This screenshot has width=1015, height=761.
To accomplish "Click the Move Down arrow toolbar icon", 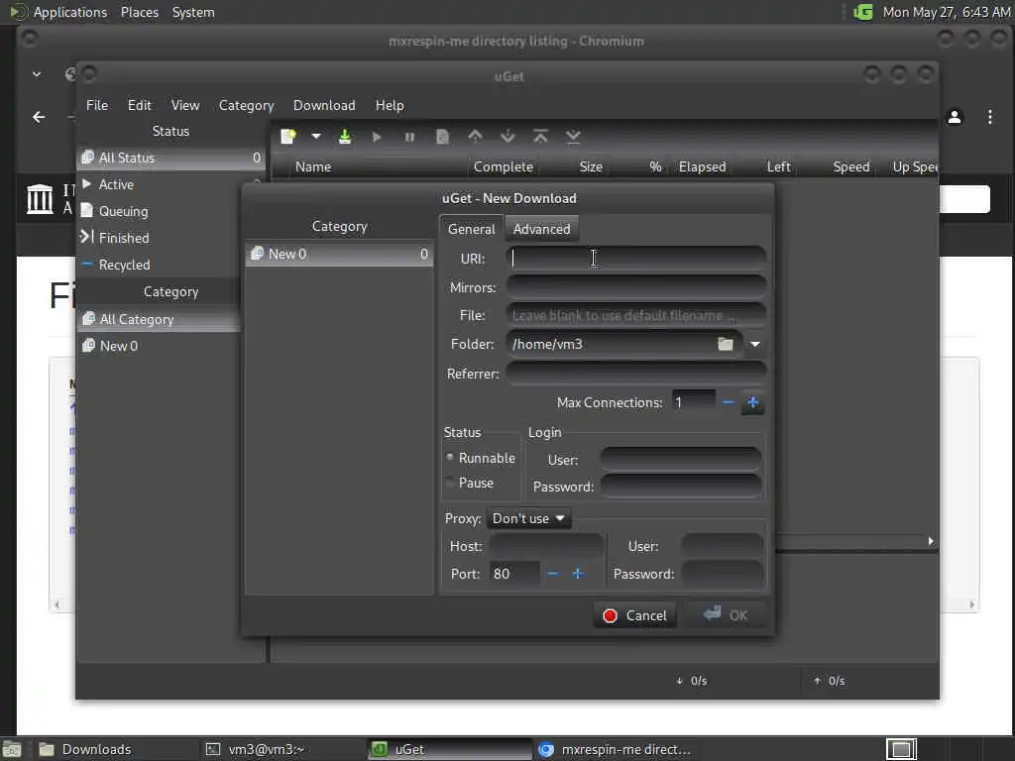I will pyautogui.click(x=508, y=137).
